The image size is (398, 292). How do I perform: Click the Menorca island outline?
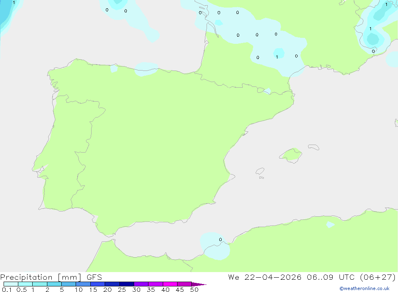coord(314,147)
